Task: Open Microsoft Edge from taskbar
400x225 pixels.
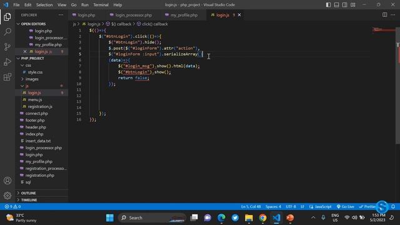Action: (221, 217)
